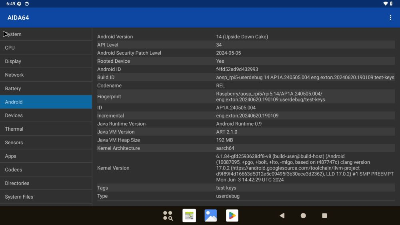Select the Java VM Version label
Image resolution: width=400 pixels, height=225 pixels.
pyautogui.click(x=116, y=132)
